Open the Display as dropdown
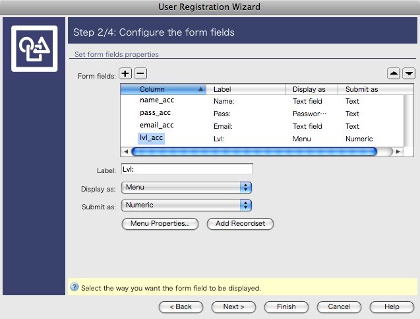The width and height of the screenshot is (420, 319). (x=187, y=188)
